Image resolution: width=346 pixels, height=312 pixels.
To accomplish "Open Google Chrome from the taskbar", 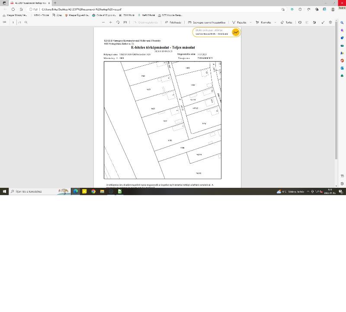I will pyautogui.click(x=93, y=191).
